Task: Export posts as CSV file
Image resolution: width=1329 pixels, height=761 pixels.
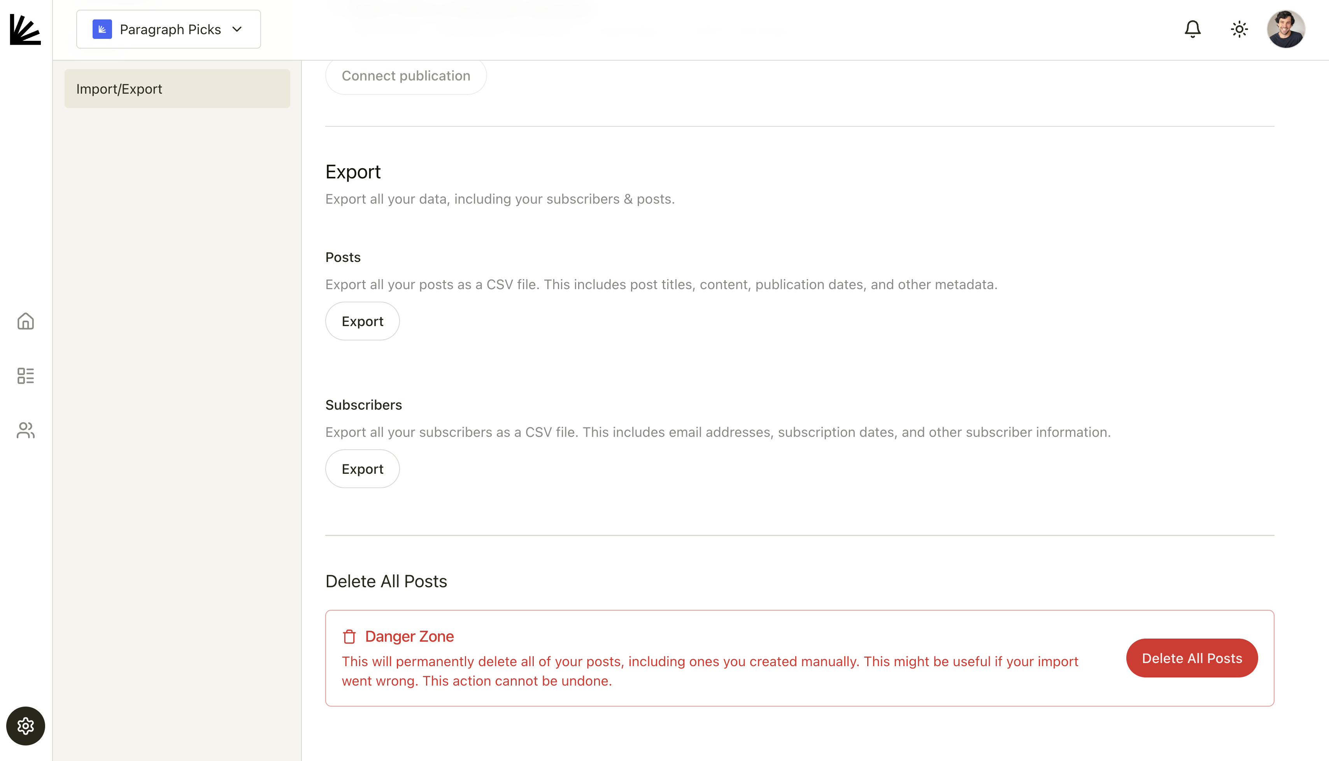Action: (x=362, y=321)
